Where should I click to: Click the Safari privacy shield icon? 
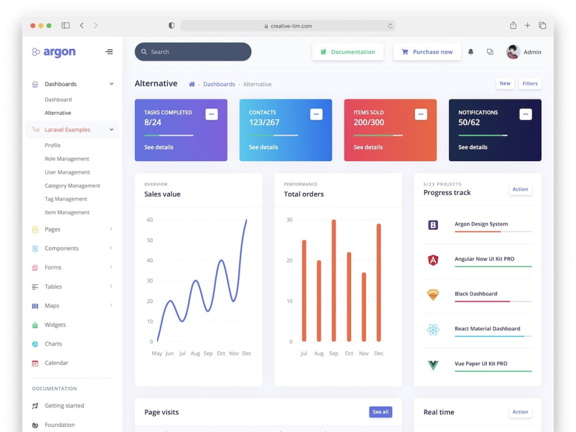click(171, 25)
